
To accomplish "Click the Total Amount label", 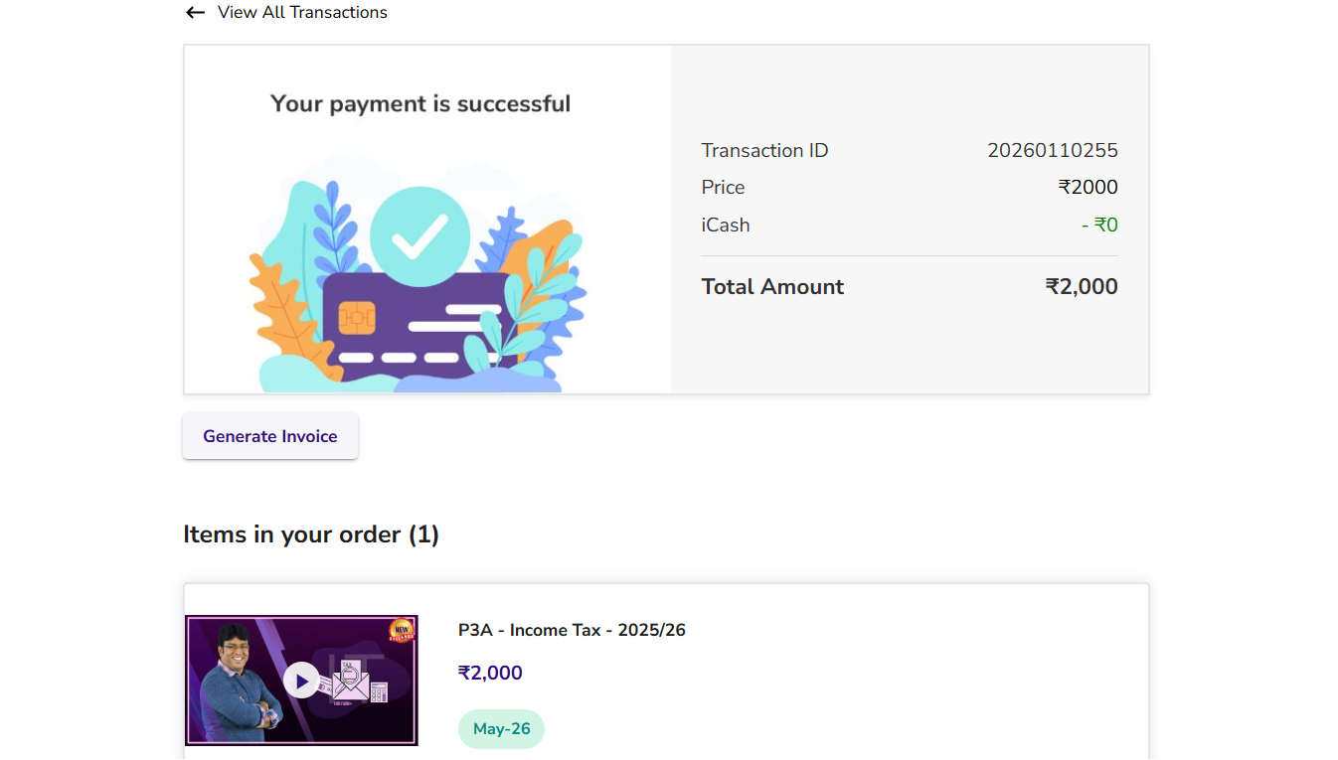I will [772, 287].
